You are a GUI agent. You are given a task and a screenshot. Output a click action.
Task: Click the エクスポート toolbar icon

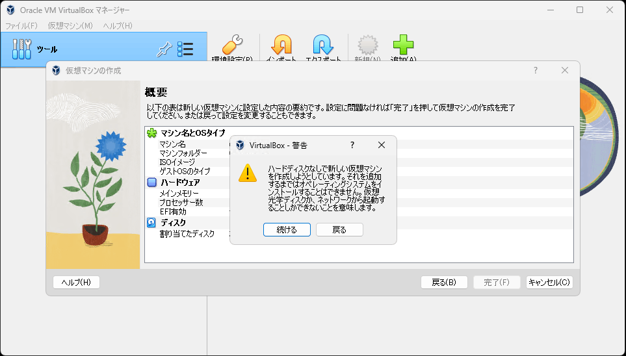tap(323, 44)
